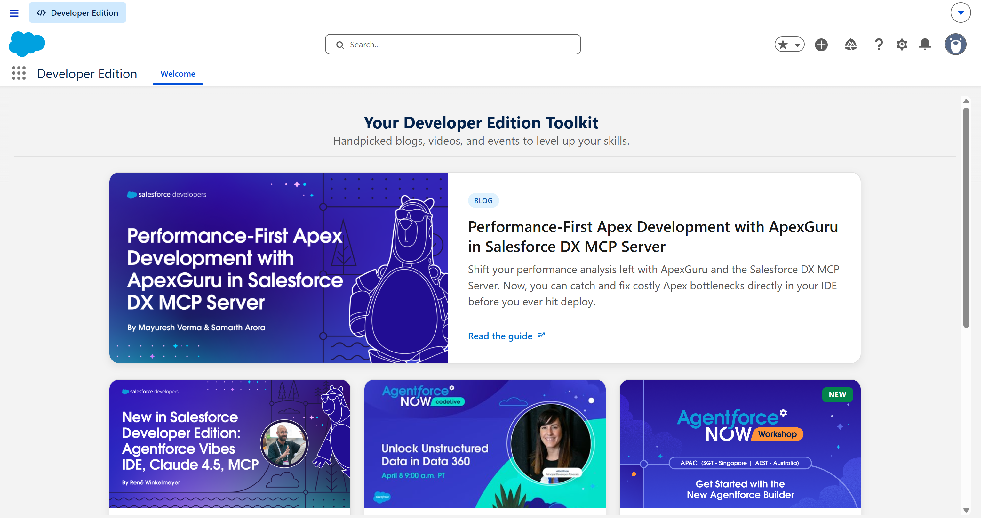981x518 pixels.
Task: Open the Agentforce NOW Workshop card
Action: coord(740,444)
